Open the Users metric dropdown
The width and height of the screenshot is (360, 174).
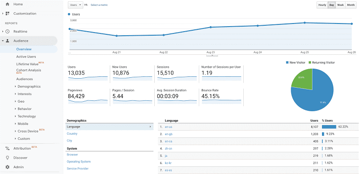76,5
